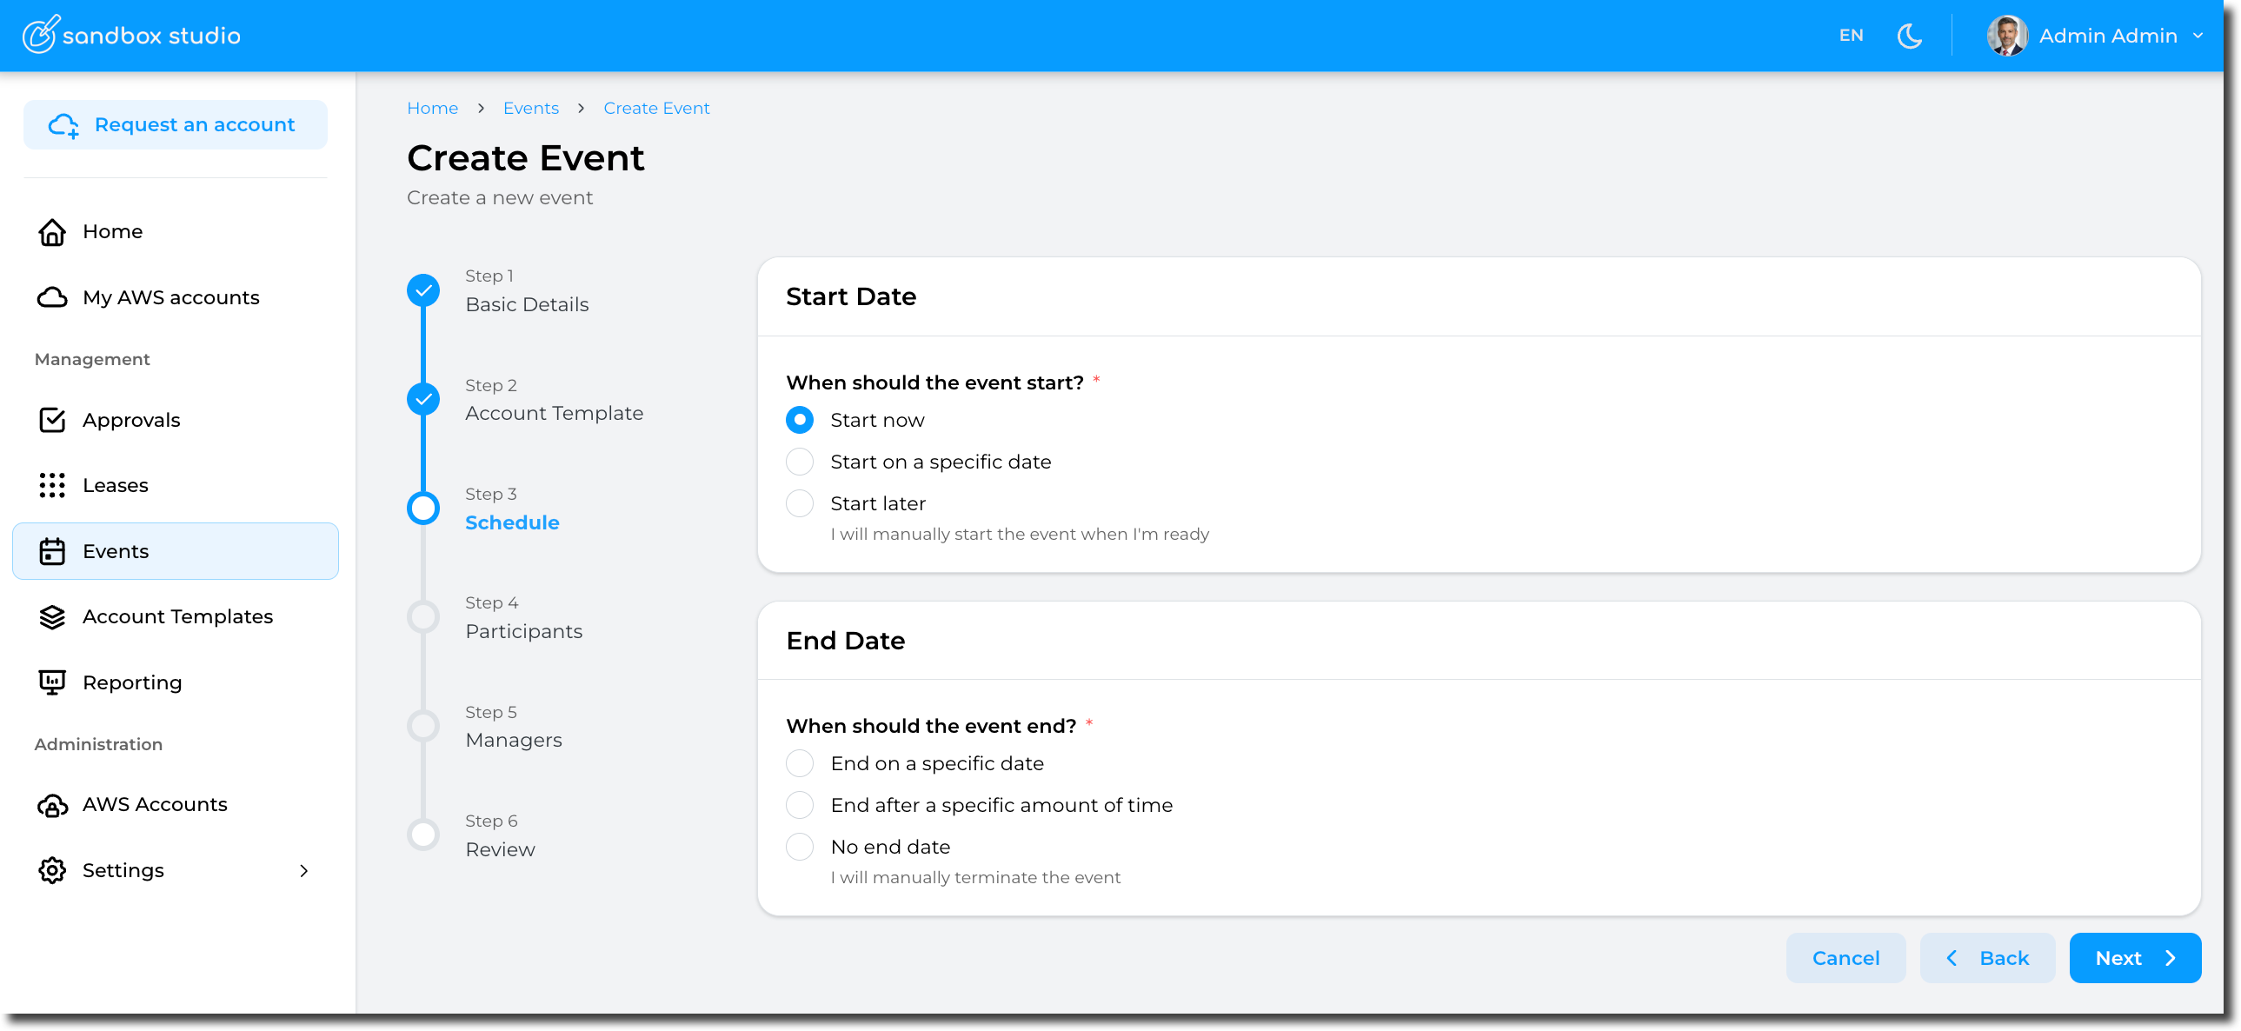This screenshot has height=1031, width=2241.
Task: Open My AWS accounts cloud icon
Action: click(x=52, y=297)
